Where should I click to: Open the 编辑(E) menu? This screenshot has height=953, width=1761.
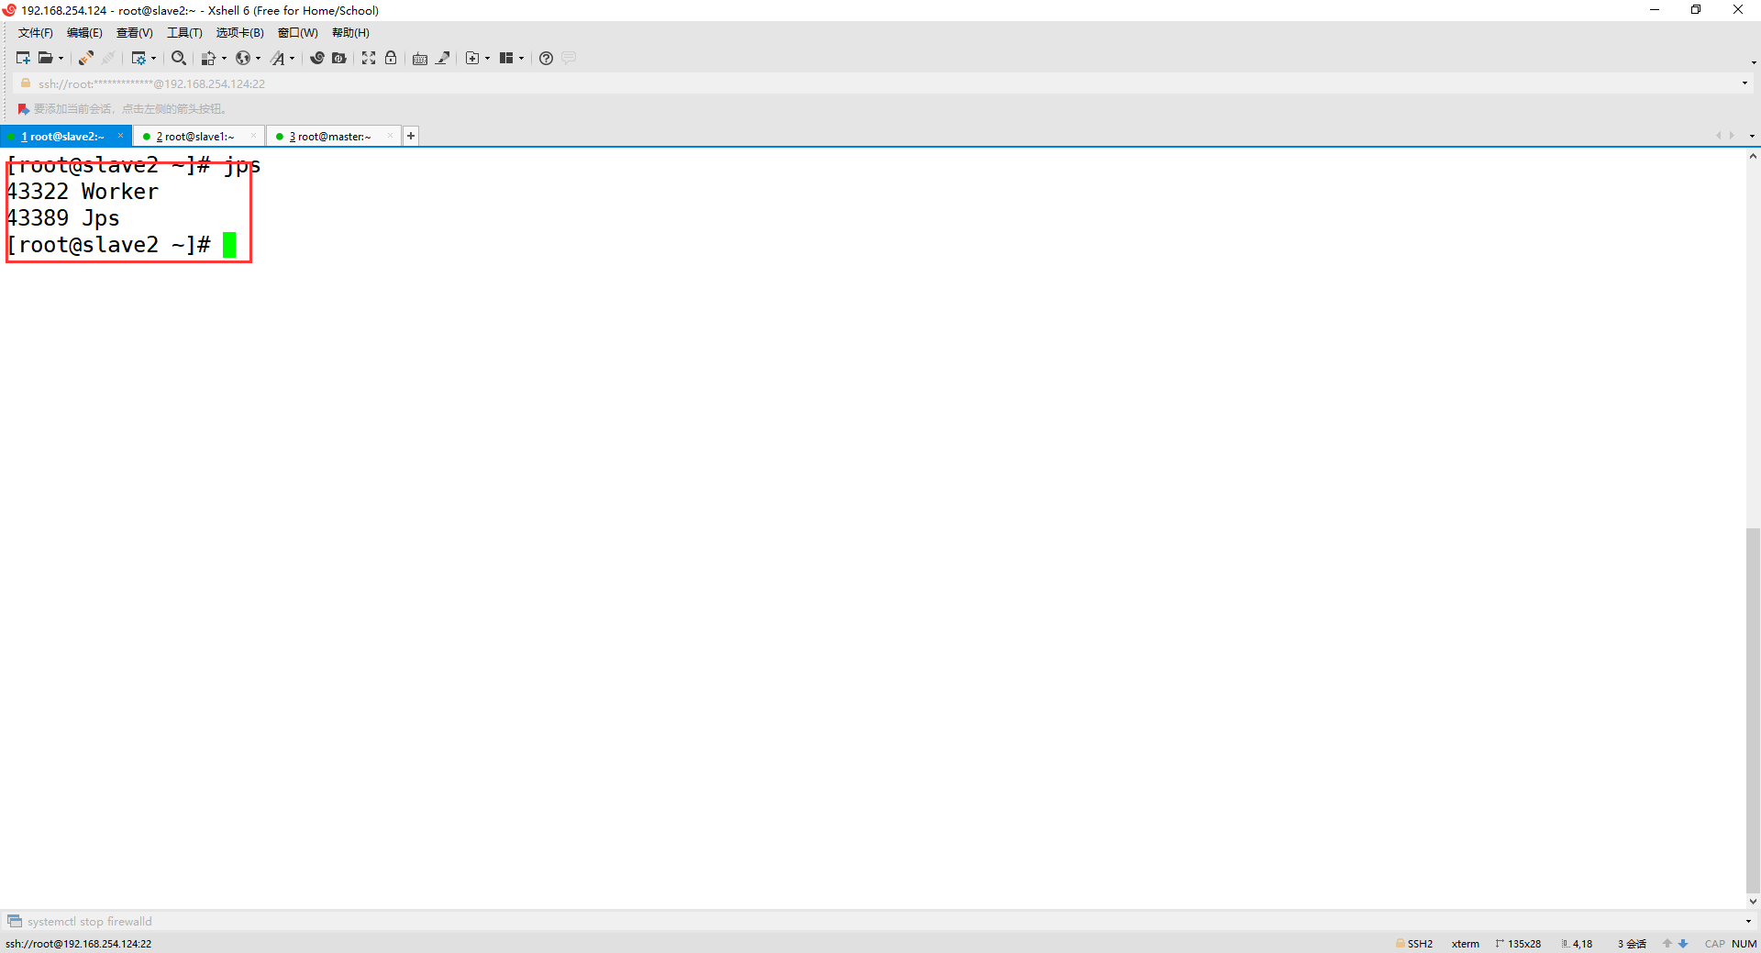[x=84, y=33]
